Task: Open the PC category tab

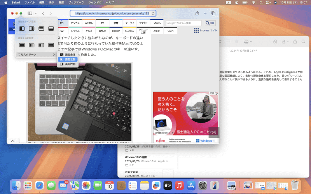Action: pos(62,23)
